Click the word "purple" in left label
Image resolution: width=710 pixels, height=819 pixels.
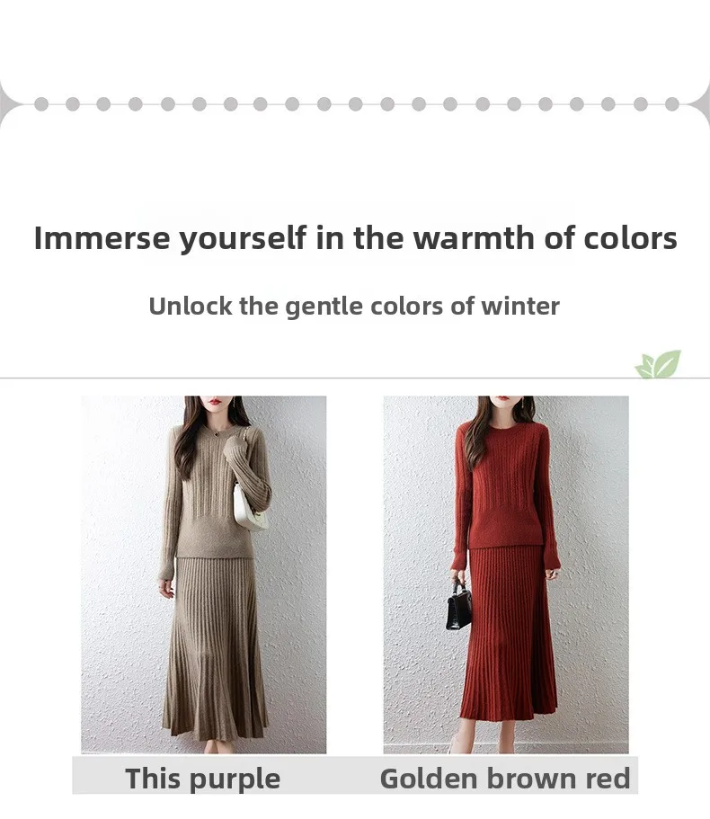point(235,779)
